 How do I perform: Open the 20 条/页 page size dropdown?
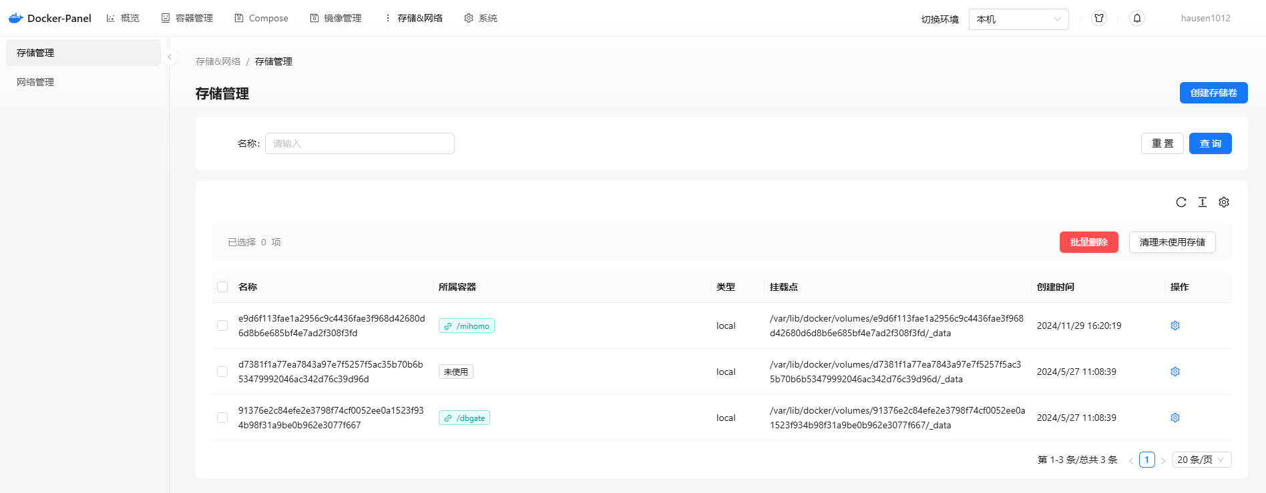[1201, 460]
